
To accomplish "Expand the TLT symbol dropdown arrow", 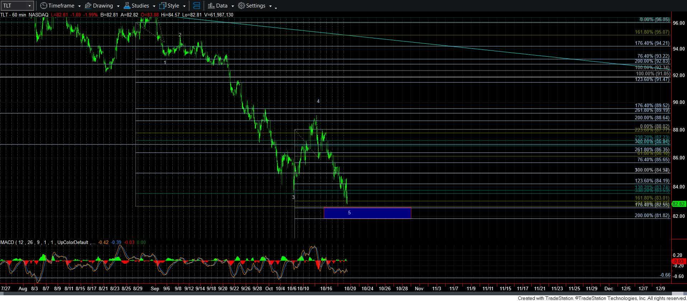I will tap(29, 6).
